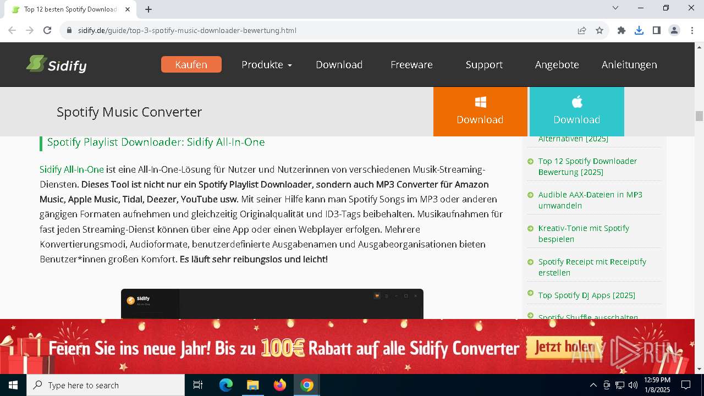
Task: Open the orange Windows Download button
Action: coord(480,111)
